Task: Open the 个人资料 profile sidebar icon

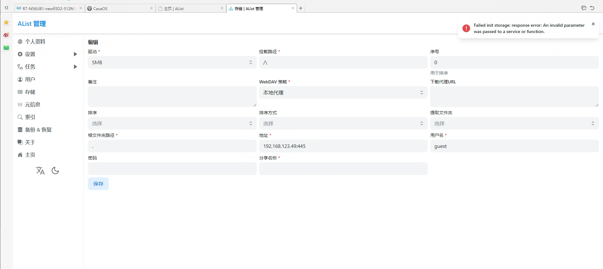Action: coord(20,42)
